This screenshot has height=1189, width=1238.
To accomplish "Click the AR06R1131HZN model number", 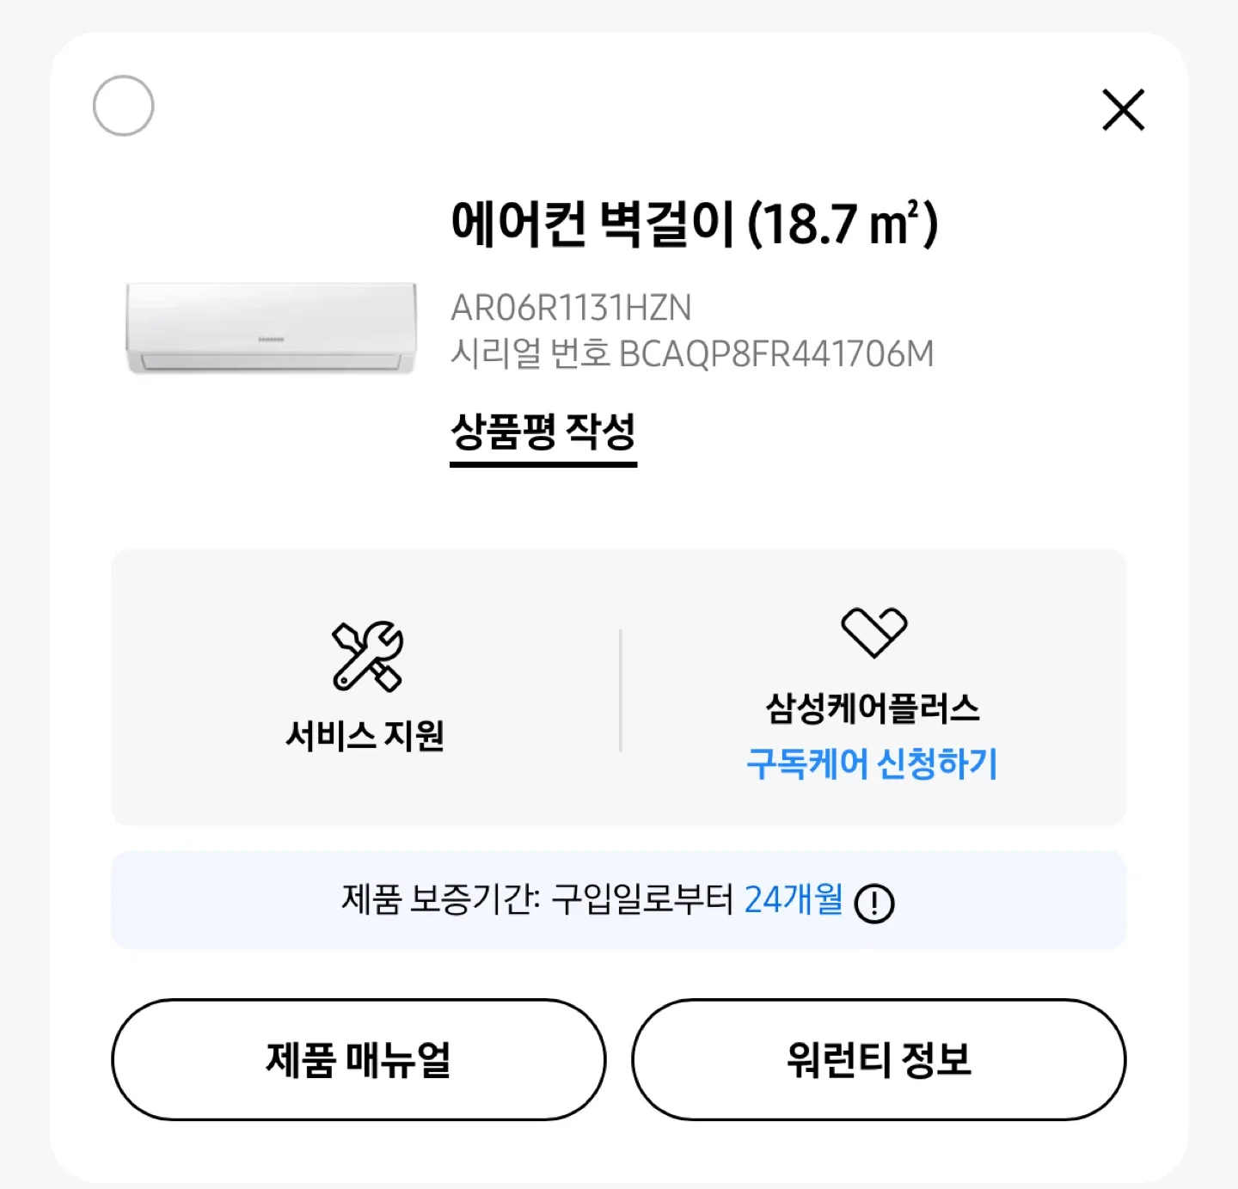I will 571,308.
